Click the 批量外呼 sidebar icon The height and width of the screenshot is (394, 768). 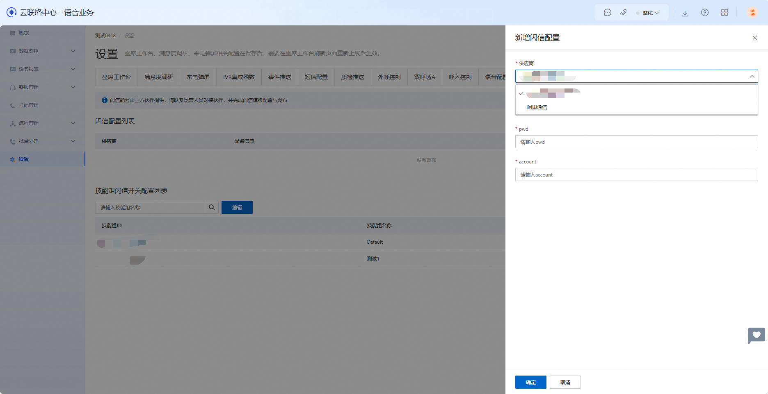13,141
